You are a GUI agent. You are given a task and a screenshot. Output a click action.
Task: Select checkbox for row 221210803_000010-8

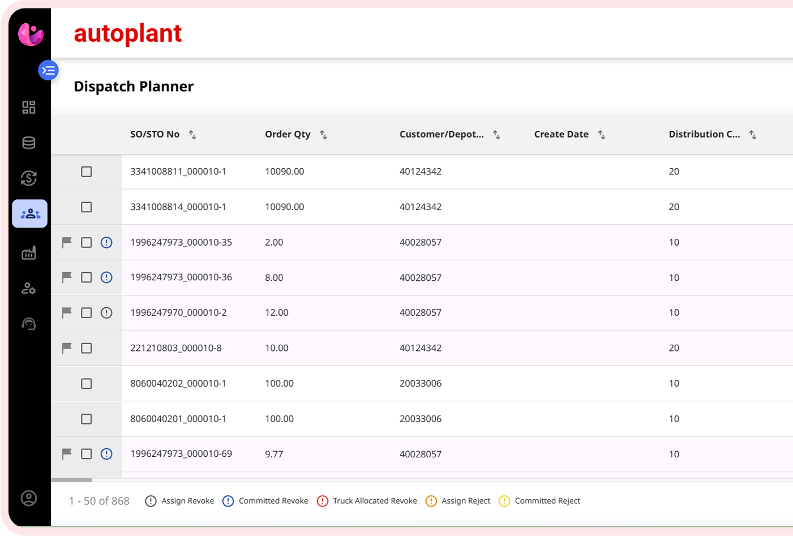click(87, 348)
